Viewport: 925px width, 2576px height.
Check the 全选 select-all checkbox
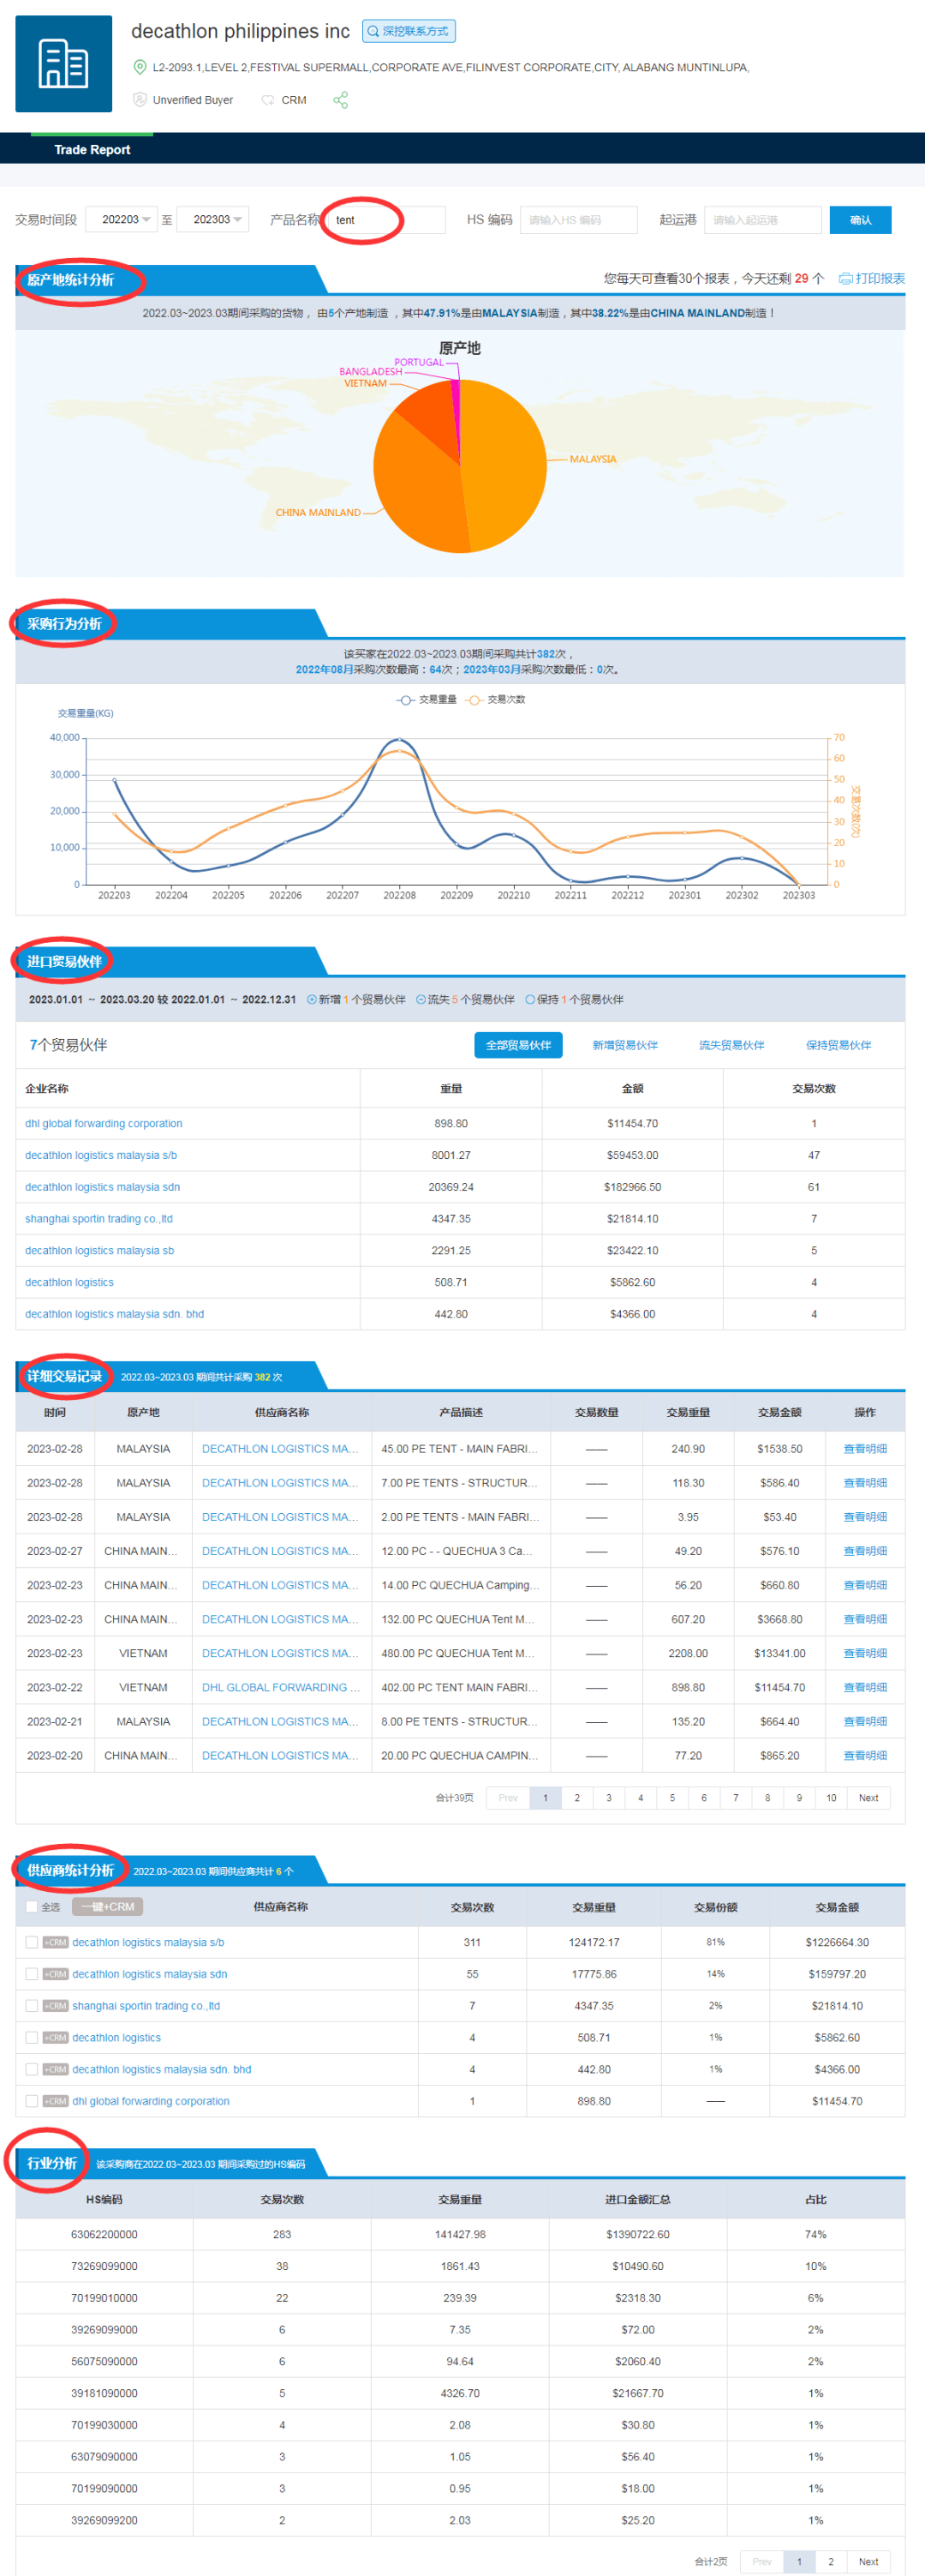(x=32, y=1907)
